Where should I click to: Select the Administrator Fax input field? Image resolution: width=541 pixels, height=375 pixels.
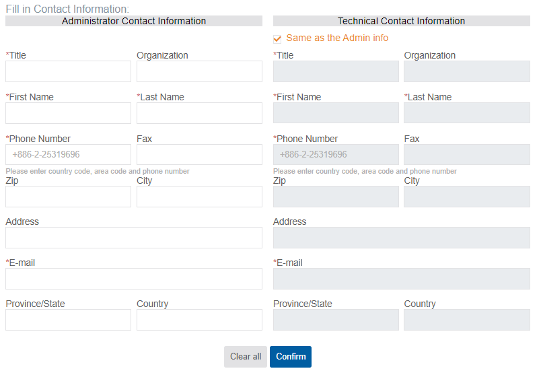tap(199, 154)
